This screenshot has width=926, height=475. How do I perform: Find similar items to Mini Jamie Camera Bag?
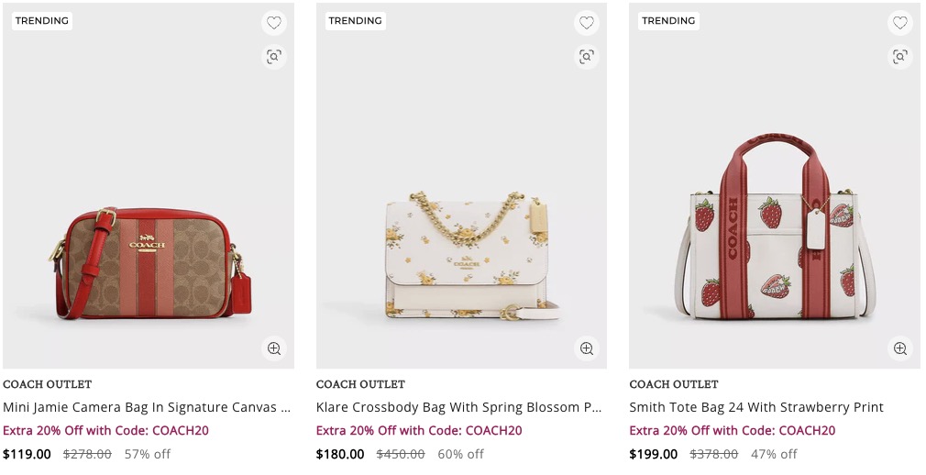tap(273, 57)
